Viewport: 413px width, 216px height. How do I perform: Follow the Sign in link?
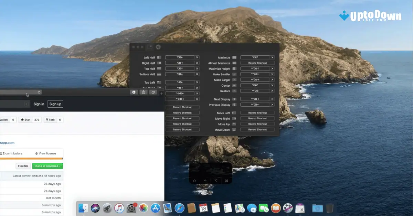coord(39,104)
